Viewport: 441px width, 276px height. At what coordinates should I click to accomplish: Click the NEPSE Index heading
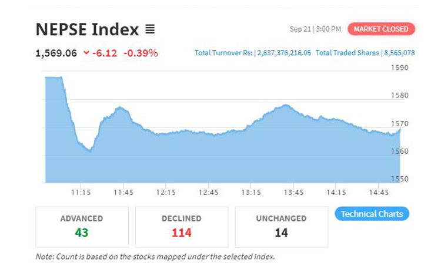[87, 29]
